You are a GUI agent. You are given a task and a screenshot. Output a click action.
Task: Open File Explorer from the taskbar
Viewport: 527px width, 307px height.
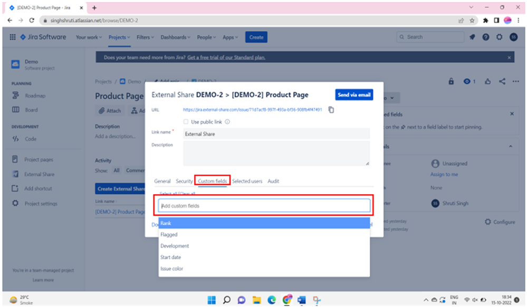257,300
